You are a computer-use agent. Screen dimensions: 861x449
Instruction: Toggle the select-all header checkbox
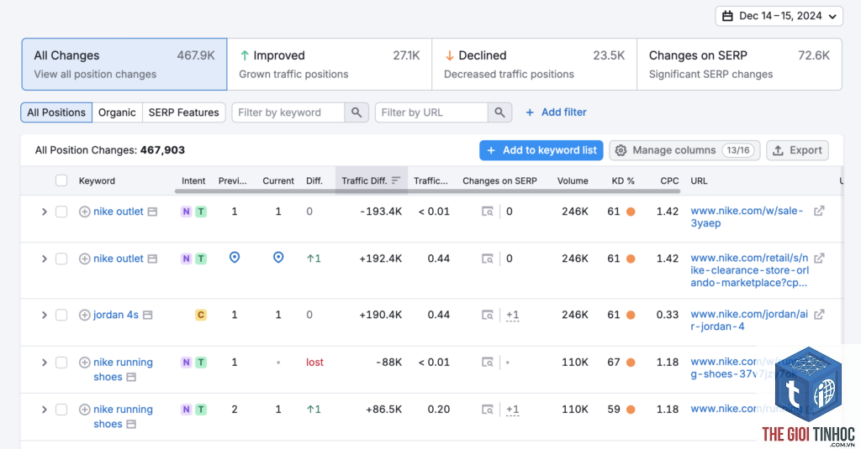(61, 180)
